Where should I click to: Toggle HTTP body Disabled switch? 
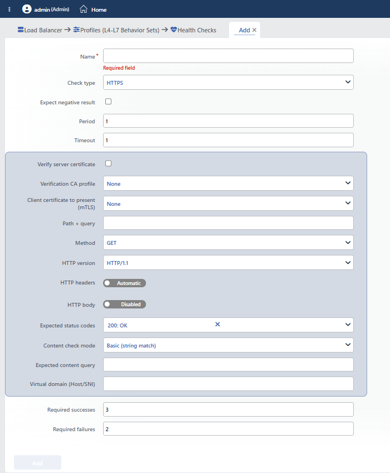pos(124,305)
